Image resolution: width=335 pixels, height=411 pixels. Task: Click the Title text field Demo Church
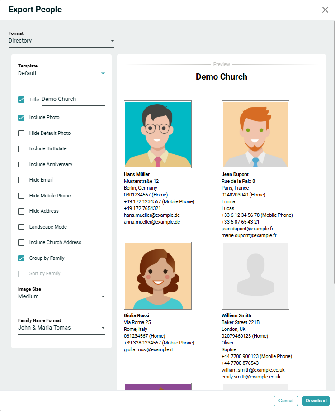tap(73, 99)
